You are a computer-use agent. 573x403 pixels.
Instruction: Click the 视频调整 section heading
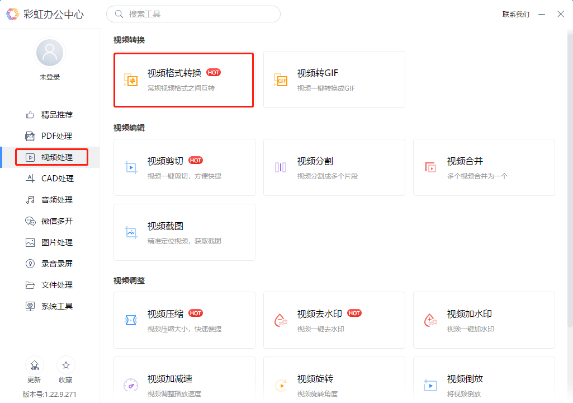click(129, 281)
